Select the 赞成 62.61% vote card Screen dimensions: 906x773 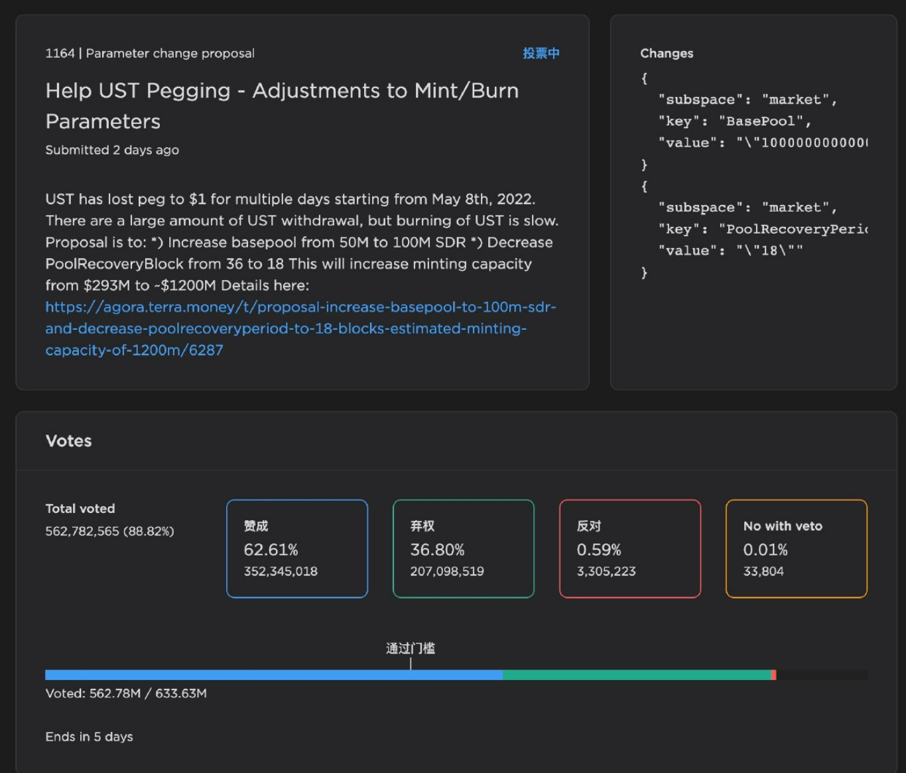(x=297, y=549)
